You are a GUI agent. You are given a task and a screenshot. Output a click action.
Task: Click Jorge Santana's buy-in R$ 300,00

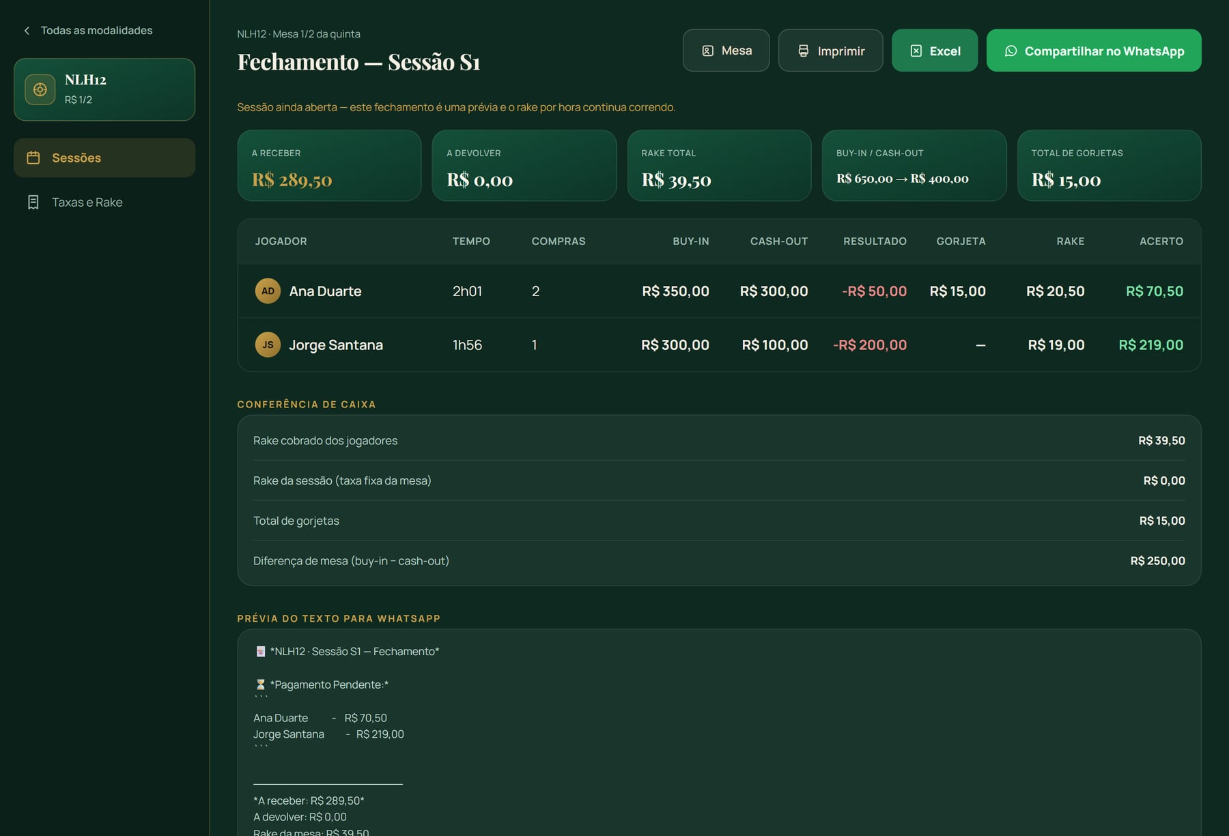click(x=675, y=345)
